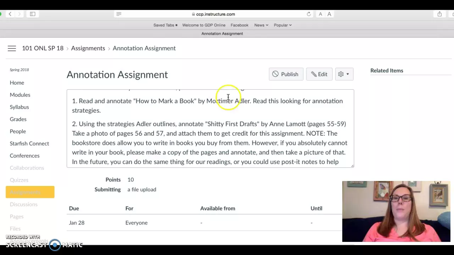The width and height of the screenshot is (454, 255).
Task: Open the Reader view icon in the address bar
Action: pos(119,14)
